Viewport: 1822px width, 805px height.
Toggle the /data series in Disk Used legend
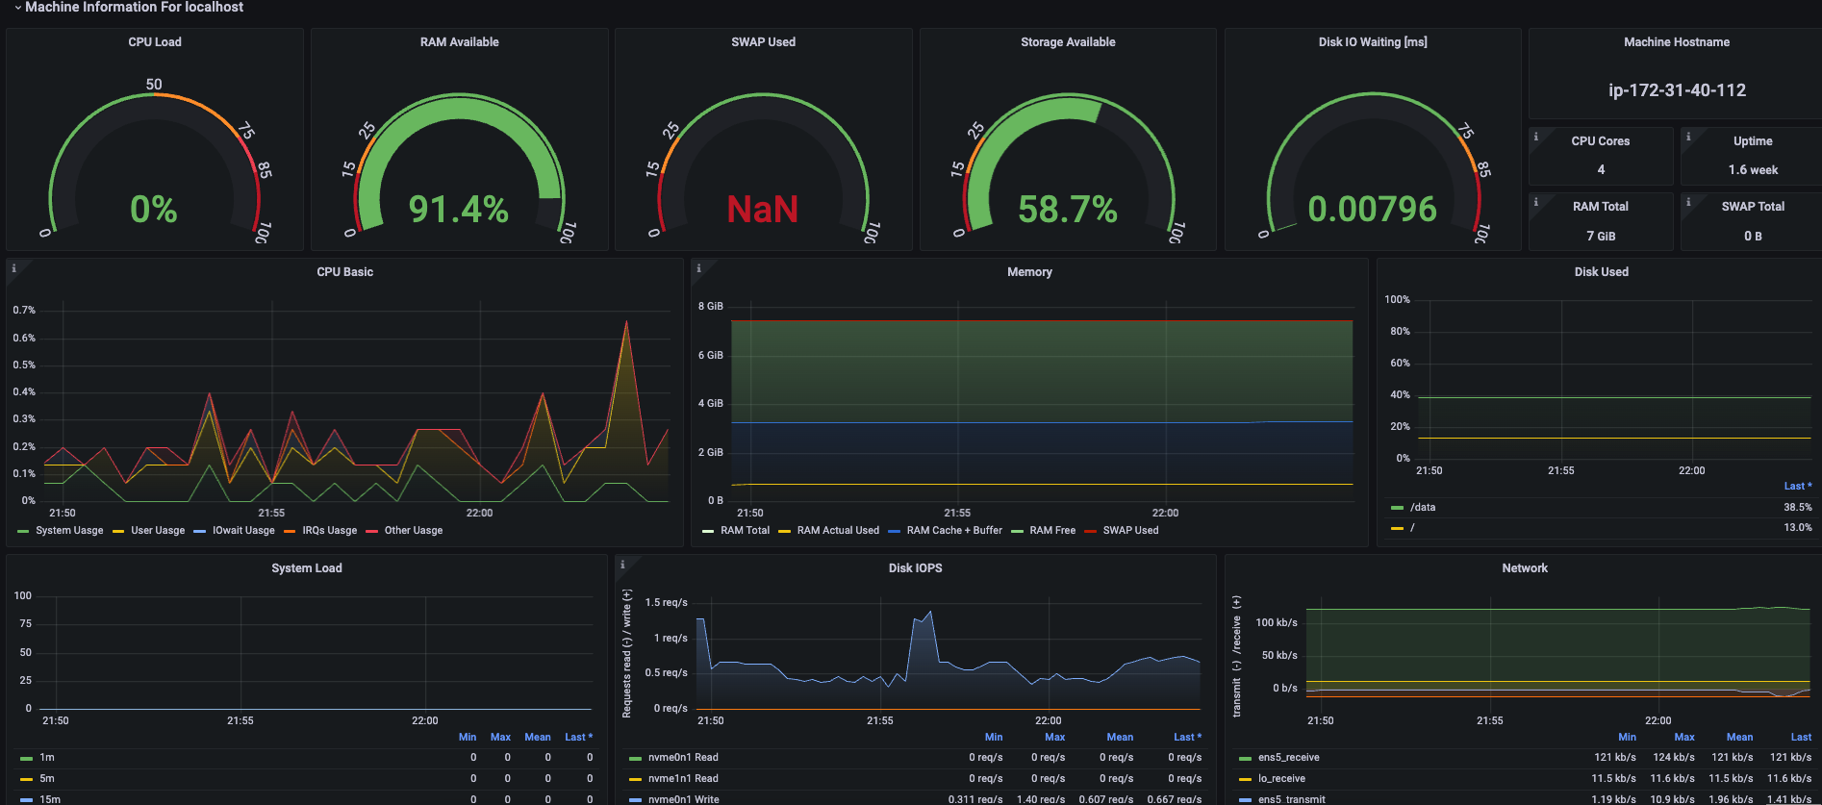(1423, 507)
